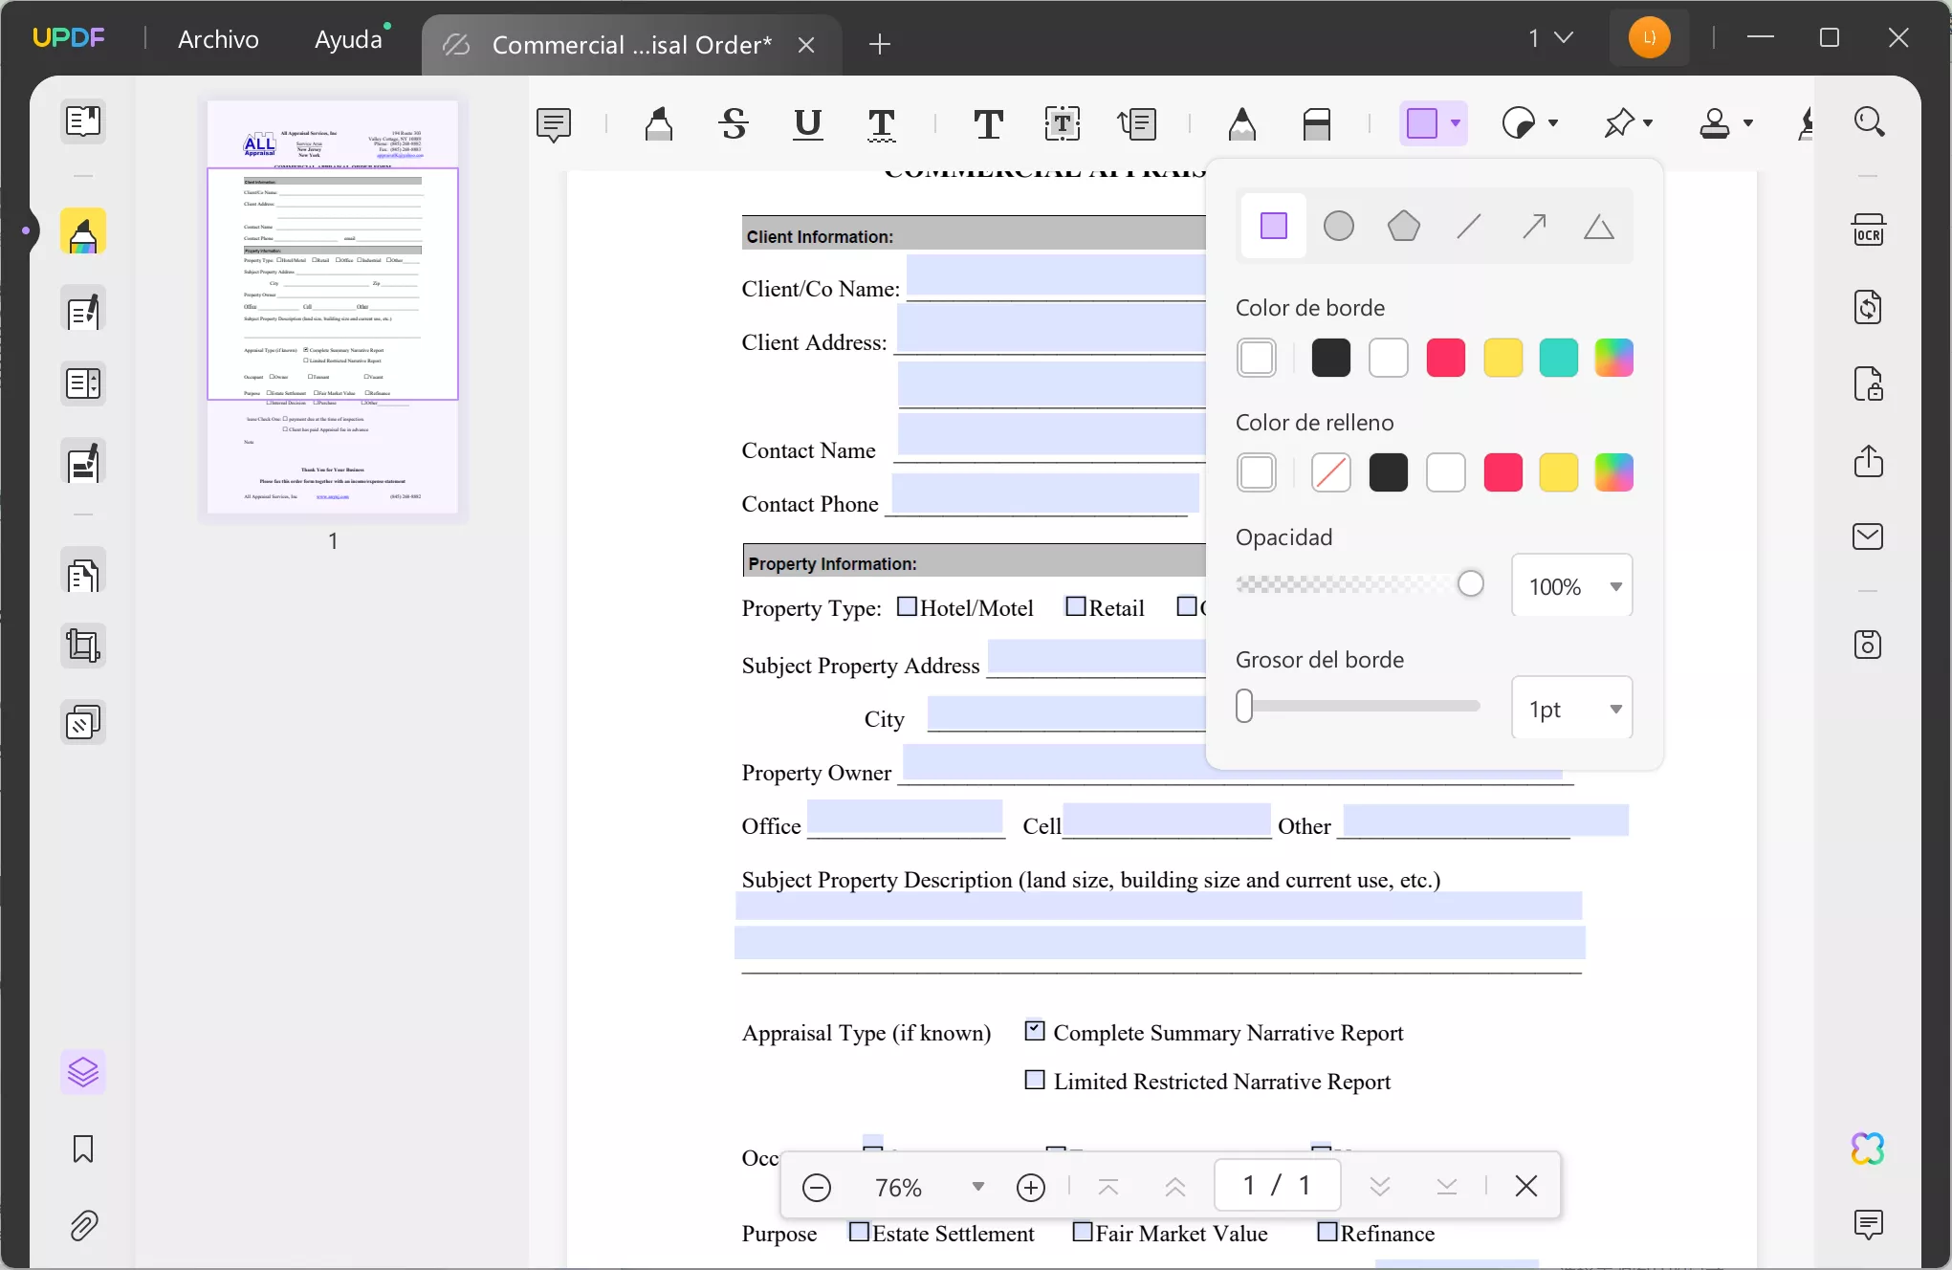Launch the UPDF AI assistant icon
This screenshot has height=1270, width=1952.
1869,1149
